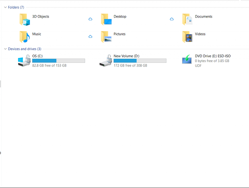Click the New Volume (D:) storage bar
Image resolution: width=249 pixels, height=188 pixels.
pyautogui.click(x=140, y=61)
